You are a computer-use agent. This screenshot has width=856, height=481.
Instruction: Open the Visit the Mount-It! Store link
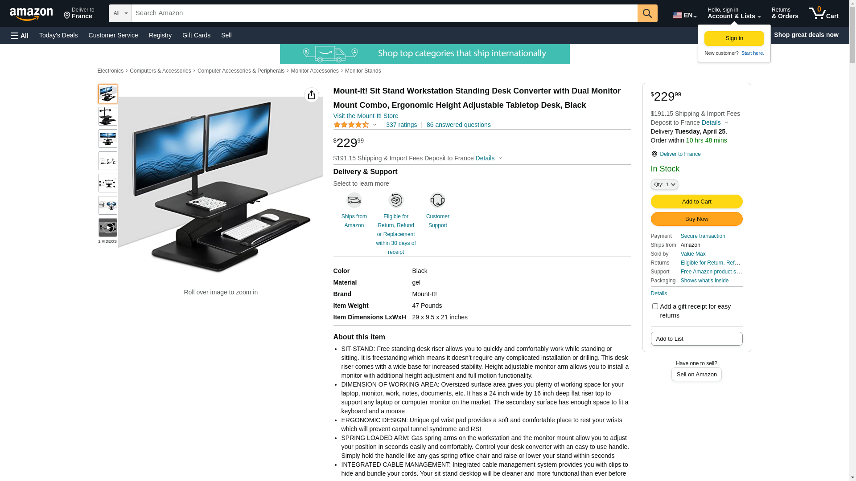pyautogui.click(x=366, y=116)
